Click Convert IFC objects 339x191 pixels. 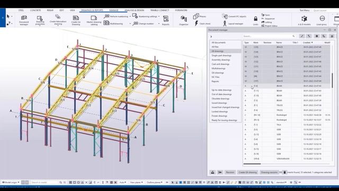click(234, 16)
